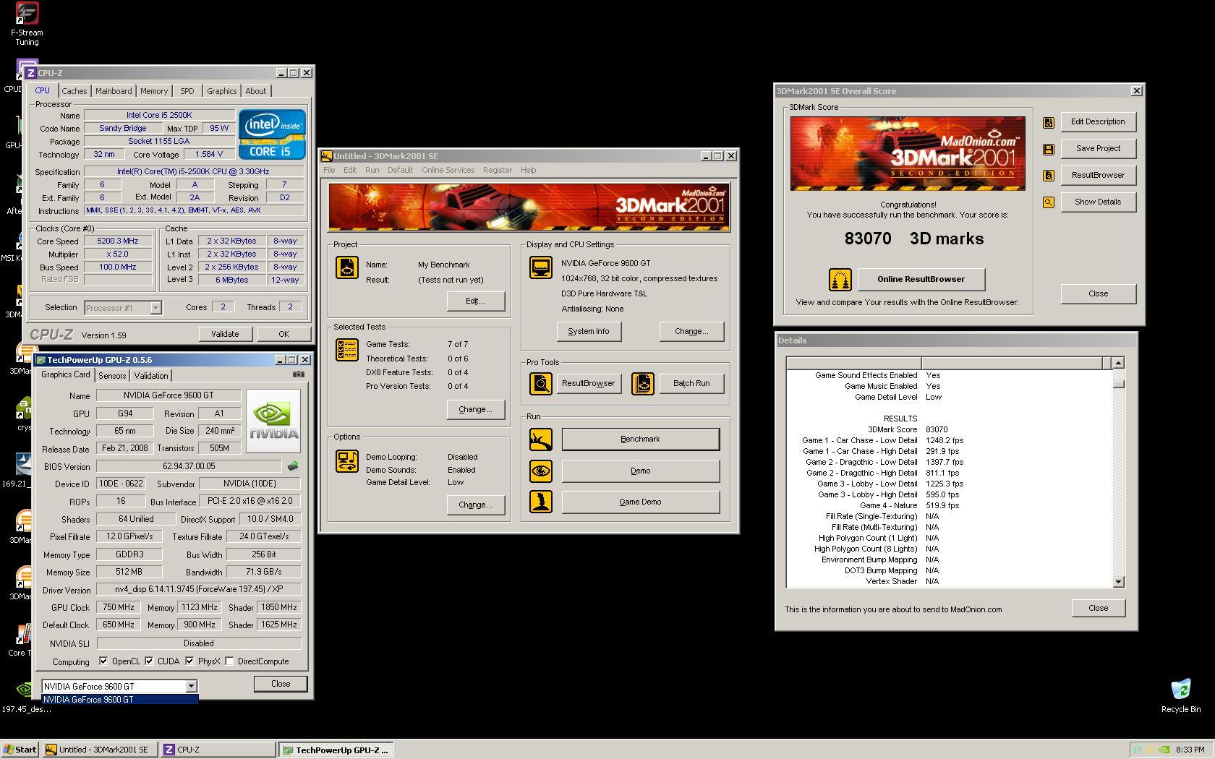Click the NVIDIA logo in GPU-Z
1215x759 pixels.
coord(273,421)
